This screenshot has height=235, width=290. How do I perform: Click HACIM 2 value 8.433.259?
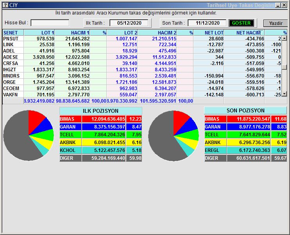coord(165,70)
